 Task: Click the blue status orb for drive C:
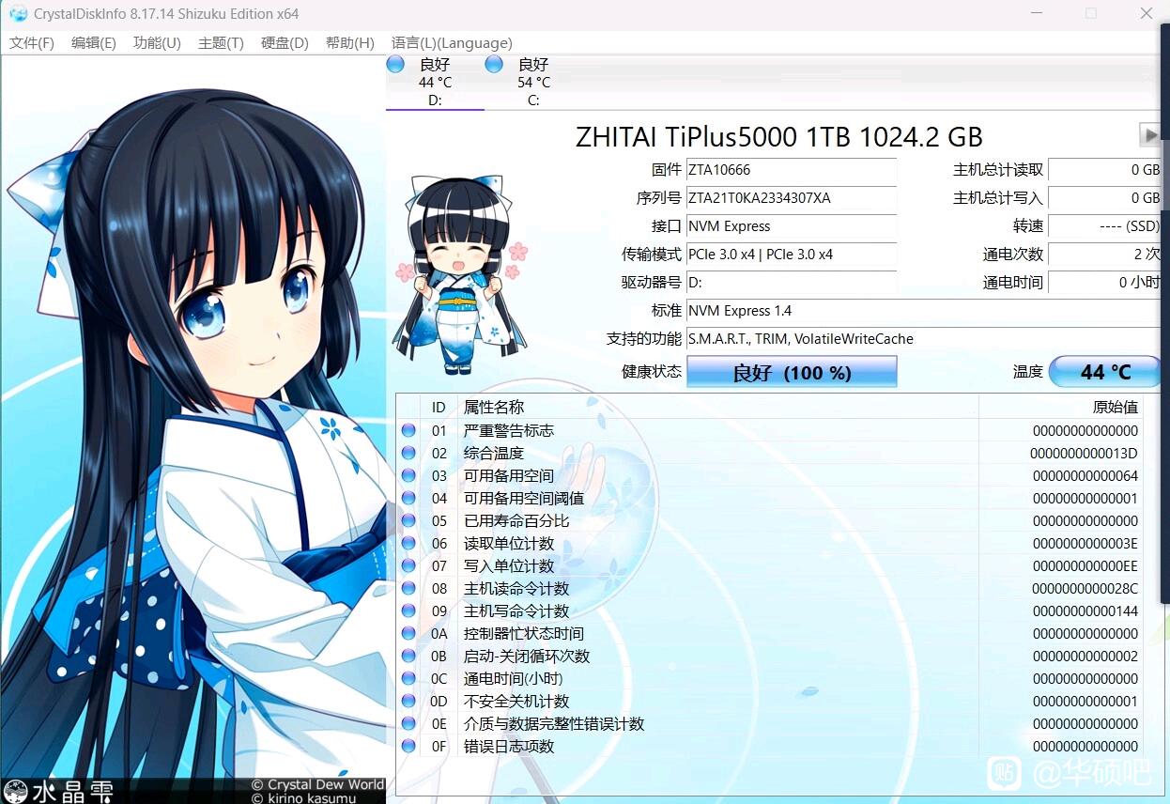494,64
